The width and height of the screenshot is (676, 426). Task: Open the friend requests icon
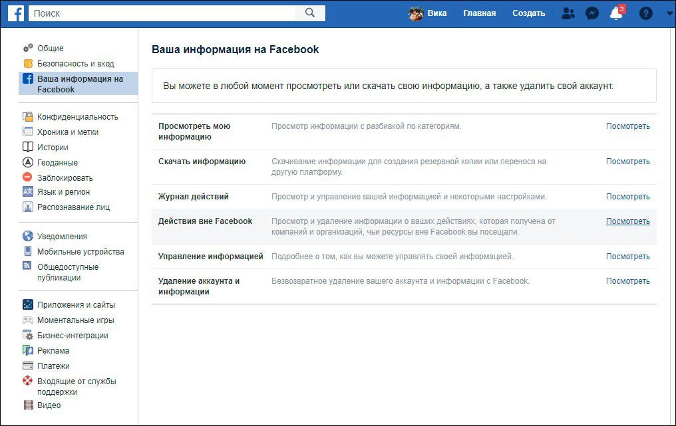568,13
